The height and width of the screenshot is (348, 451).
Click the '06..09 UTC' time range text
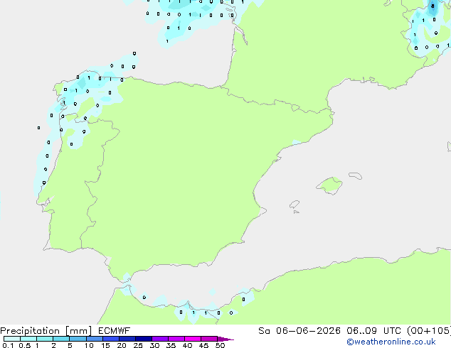[x=374, y=331]
